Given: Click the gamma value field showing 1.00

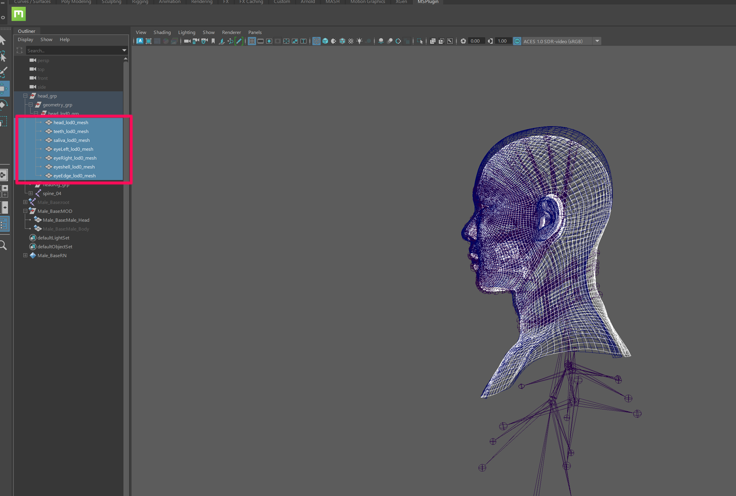Looking at the screenshot, I should tap(502, 41).
